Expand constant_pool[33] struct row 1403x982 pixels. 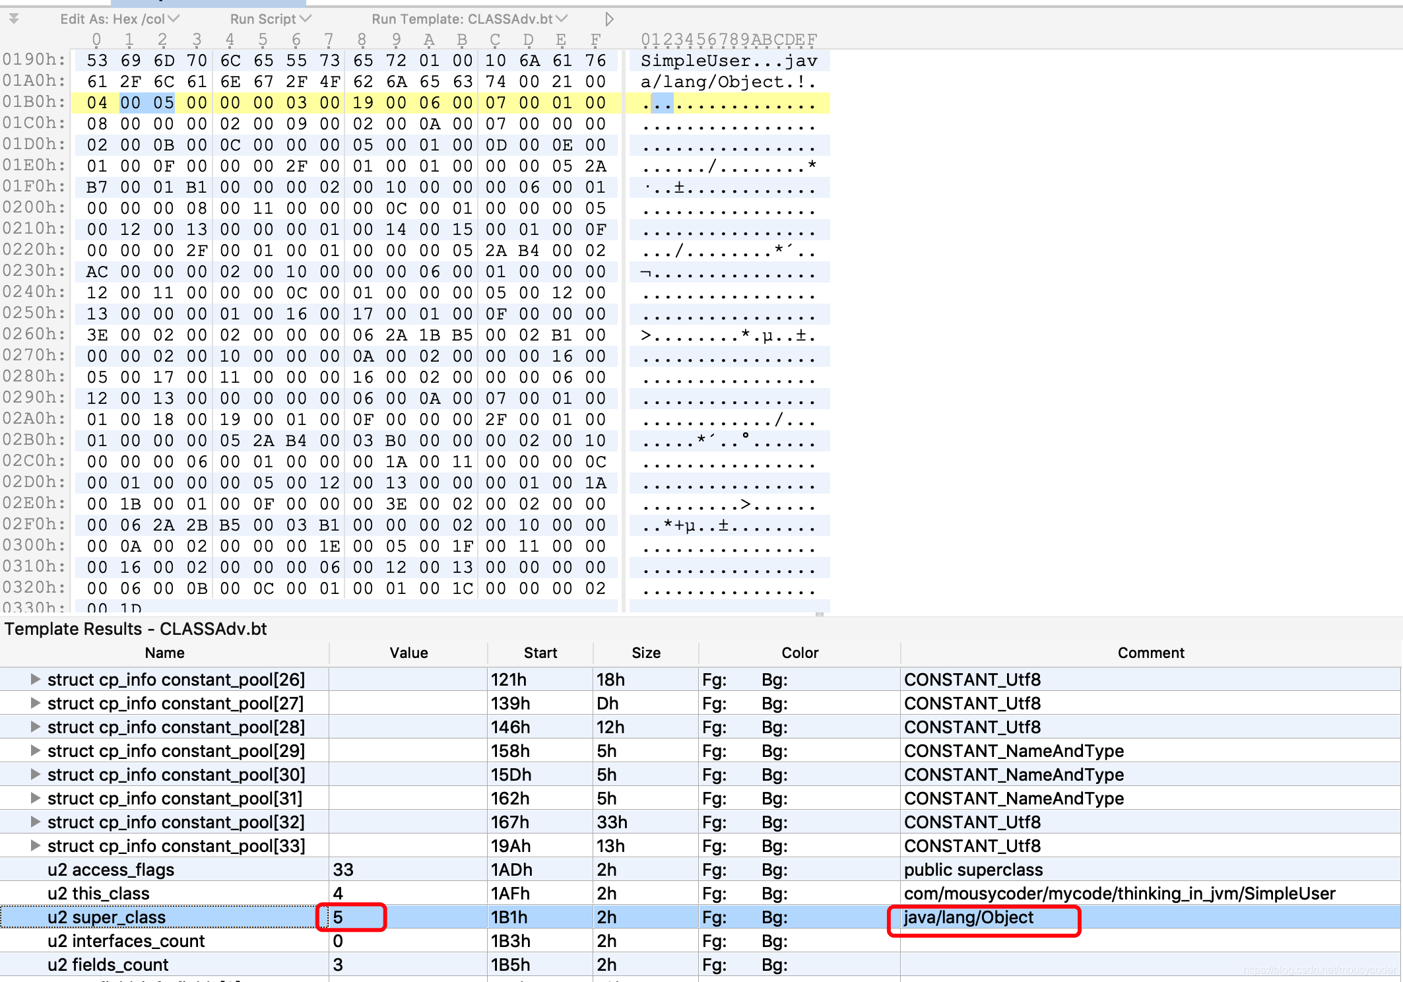pyautogui.click(x=36, y=845)
